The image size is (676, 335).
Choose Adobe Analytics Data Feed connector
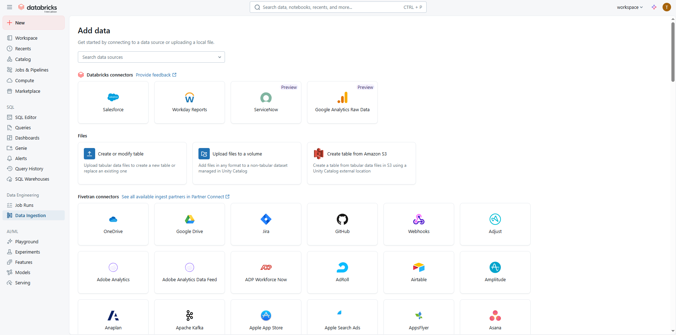click(x=190, y=272)
